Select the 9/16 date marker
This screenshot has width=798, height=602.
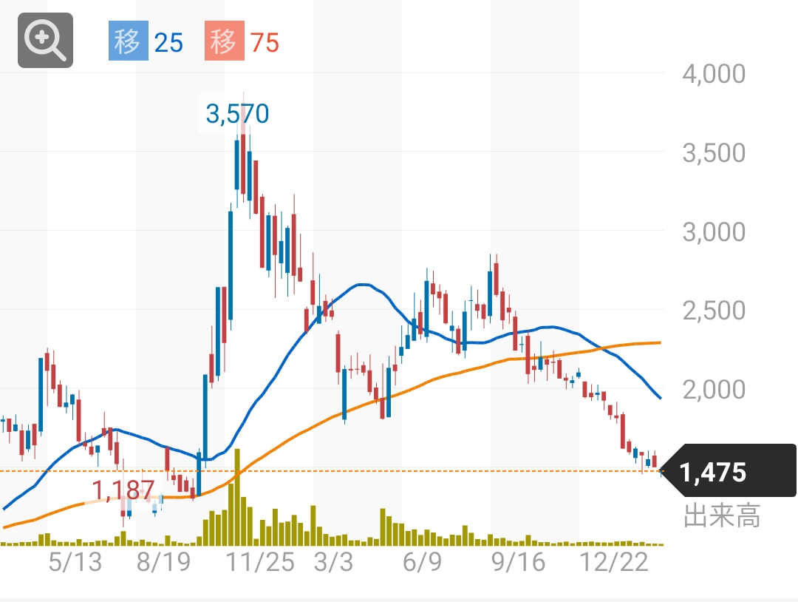pyautogui.click(x=518, y=562)
